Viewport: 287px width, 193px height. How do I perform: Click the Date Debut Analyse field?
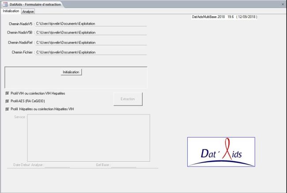(x=57, y=165)
